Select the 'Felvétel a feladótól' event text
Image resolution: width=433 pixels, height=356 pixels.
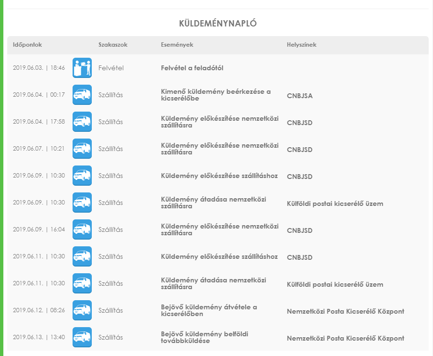coord(192,68)
